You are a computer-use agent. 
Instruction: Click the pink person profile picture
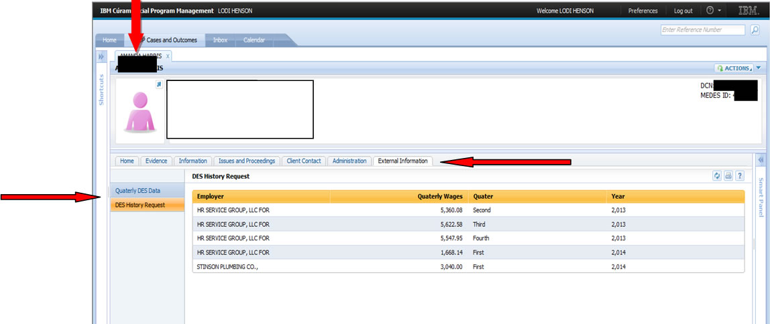pyautogui.click(x=140, y=112)
